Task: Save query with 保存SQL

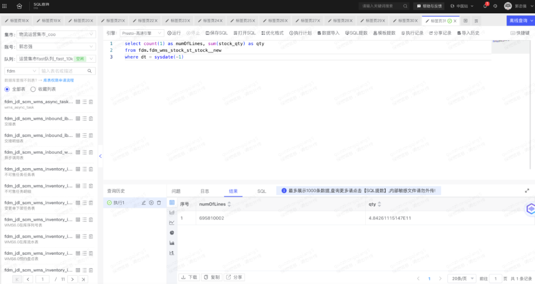Action: pos(216,33)
